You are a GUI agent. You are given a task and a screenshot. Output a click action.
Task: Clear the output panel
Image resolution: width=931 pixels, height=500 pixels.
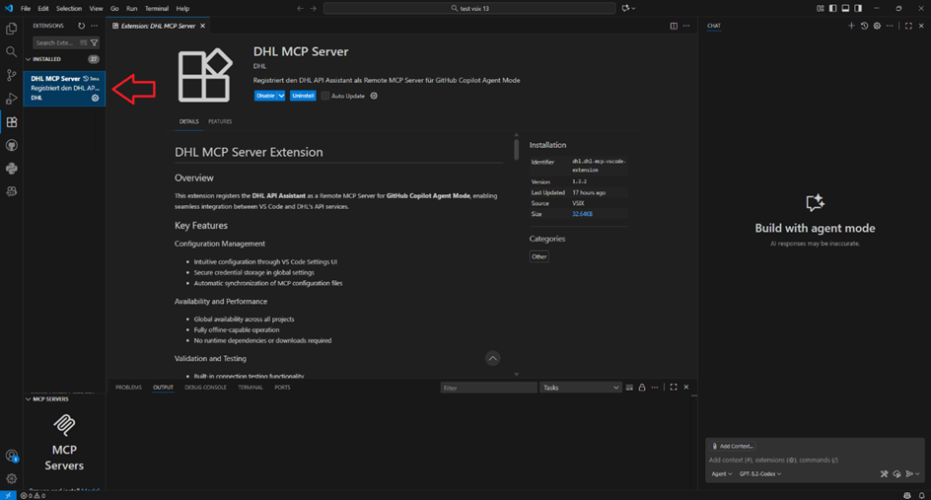pos(629,388)
